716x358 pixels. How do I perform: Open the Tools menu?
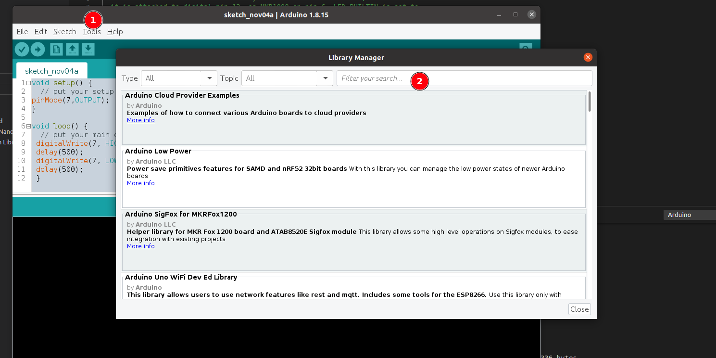(x=91, y=32)
